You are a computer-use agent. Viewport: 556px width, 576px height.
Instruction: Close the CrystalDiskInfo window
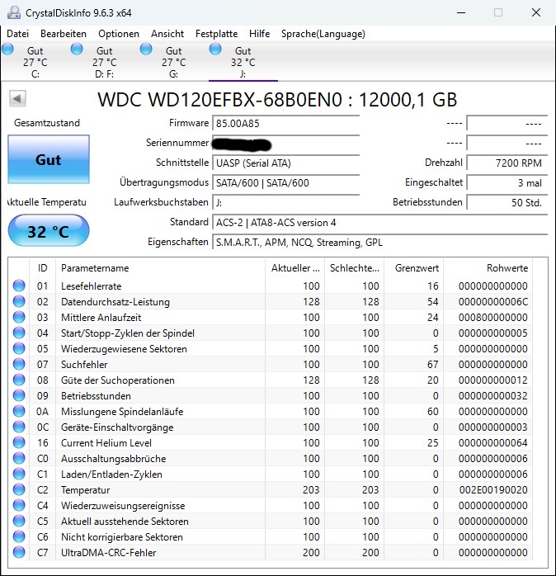pyautogui.click(x=536, y=12)
